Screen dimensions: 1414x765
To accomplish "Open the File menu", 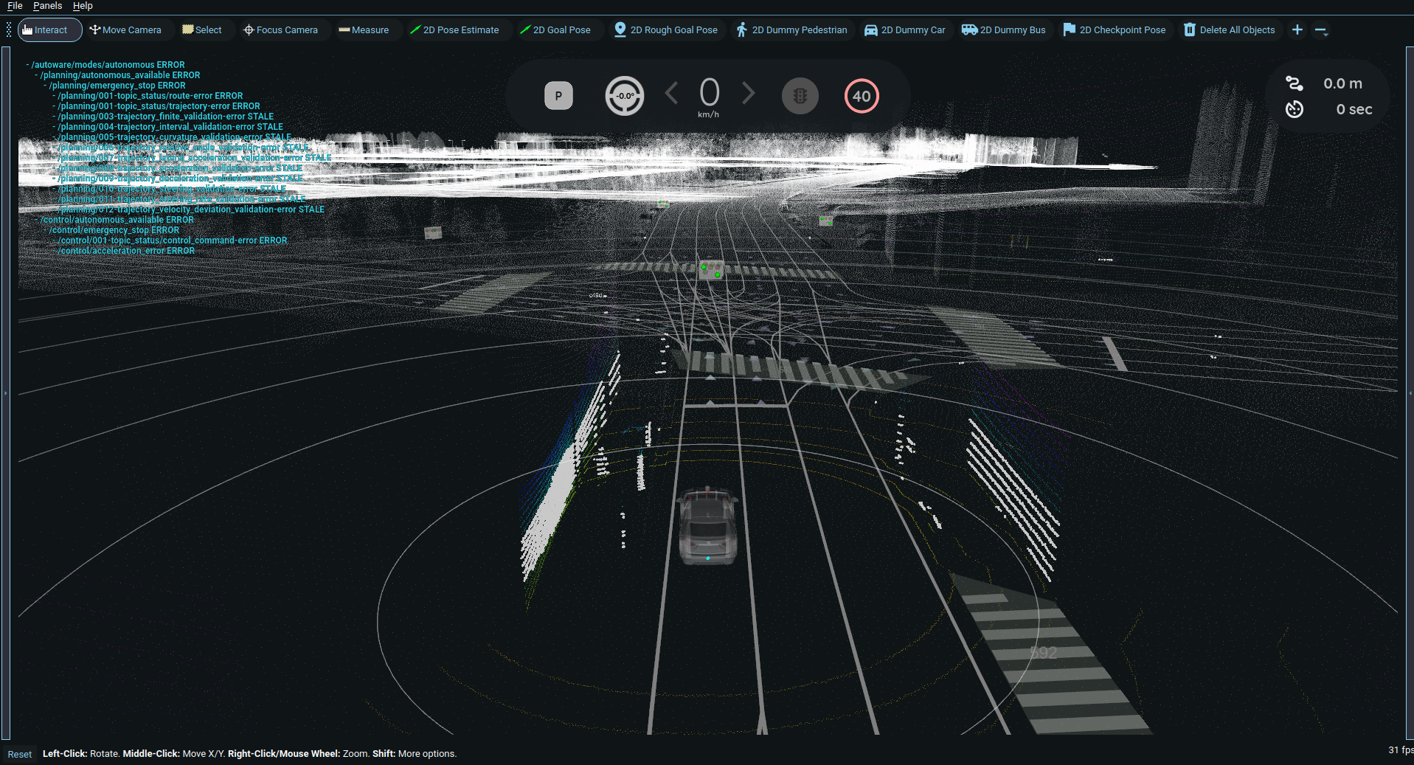I will pos(15,6).
